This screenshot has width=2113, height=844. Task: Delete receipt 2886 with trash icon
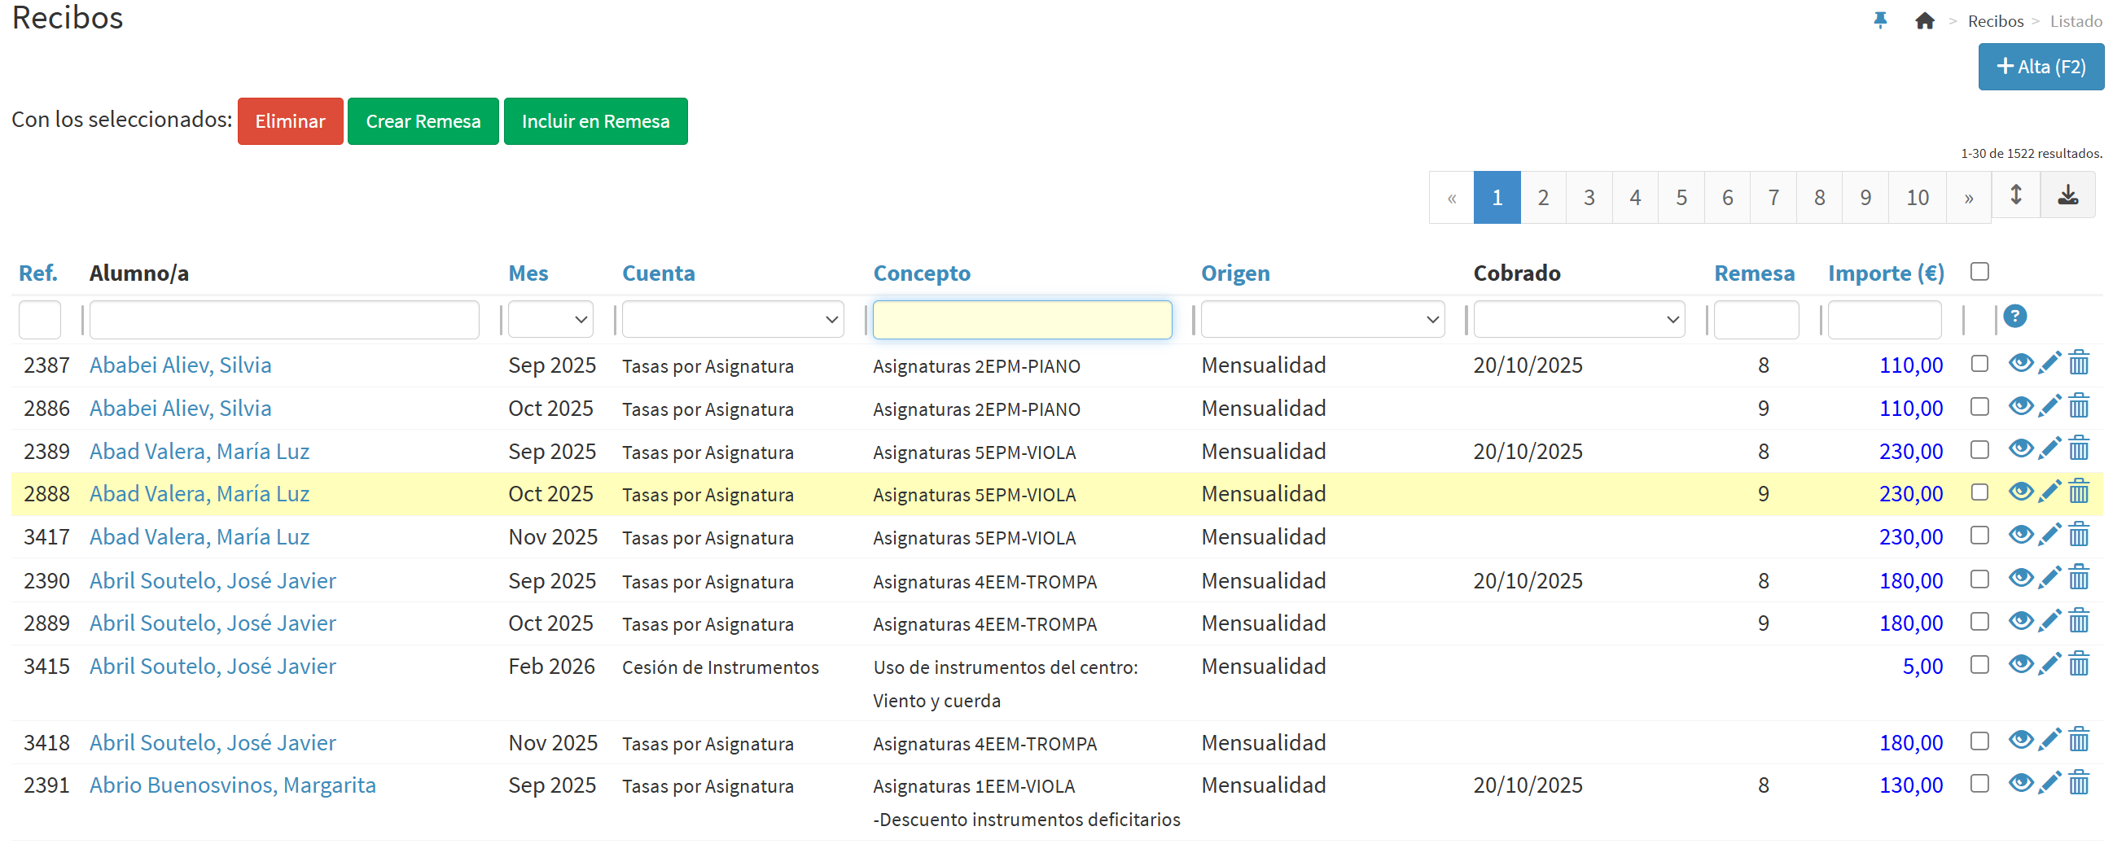click(x=2079, y=406)
